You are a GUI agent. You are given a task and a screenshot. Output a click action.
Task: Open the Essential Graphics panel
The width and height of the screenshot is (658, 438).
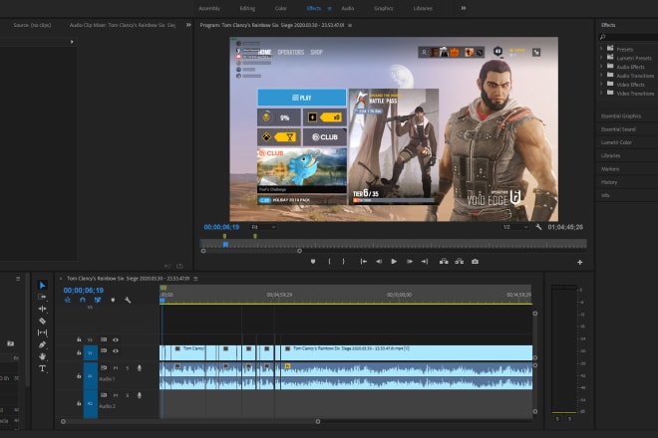point(621,116)
